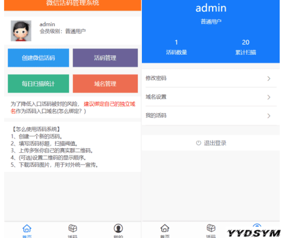Screen dimensions: 285x238
Task: Open 每日扫描统计 green button
Action: (x=39, y=83)
